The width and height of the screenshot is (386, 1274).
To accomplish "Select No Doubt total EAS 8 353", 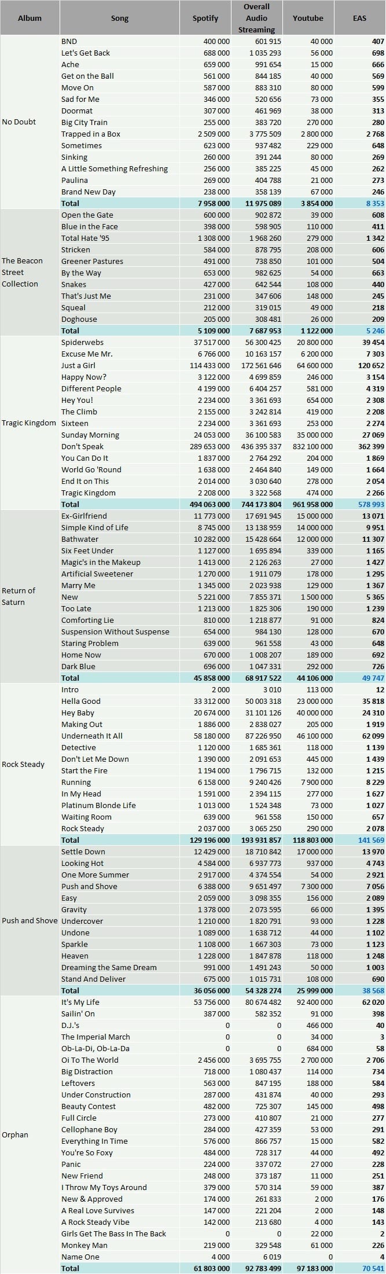I will point(375,203).
